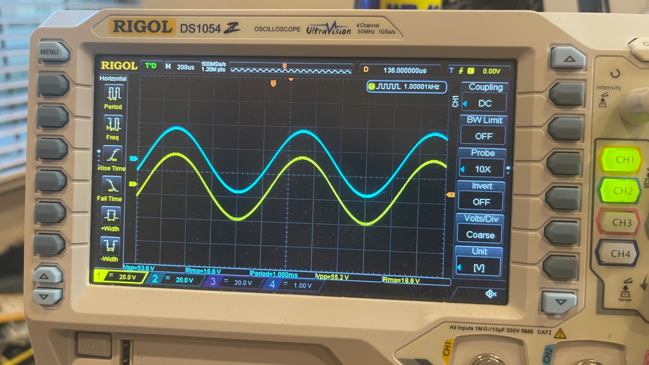Click the vertical CH1 menu label

tap(455, 101)
